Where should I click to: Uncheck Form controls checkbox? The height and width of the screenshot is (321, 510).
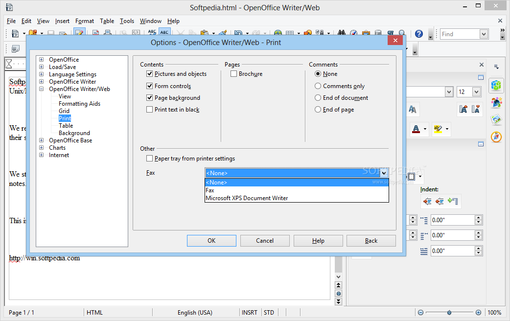(x=150, y=86)
